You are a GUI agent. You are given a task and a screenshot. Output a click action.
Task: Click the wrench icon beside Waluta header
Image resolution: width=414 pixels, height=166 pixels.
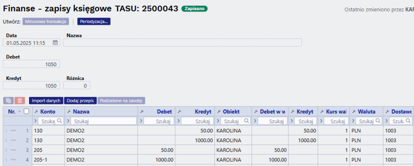[x=354, y=112]
